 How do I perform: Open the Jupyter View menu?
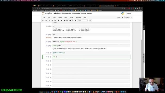54,17
